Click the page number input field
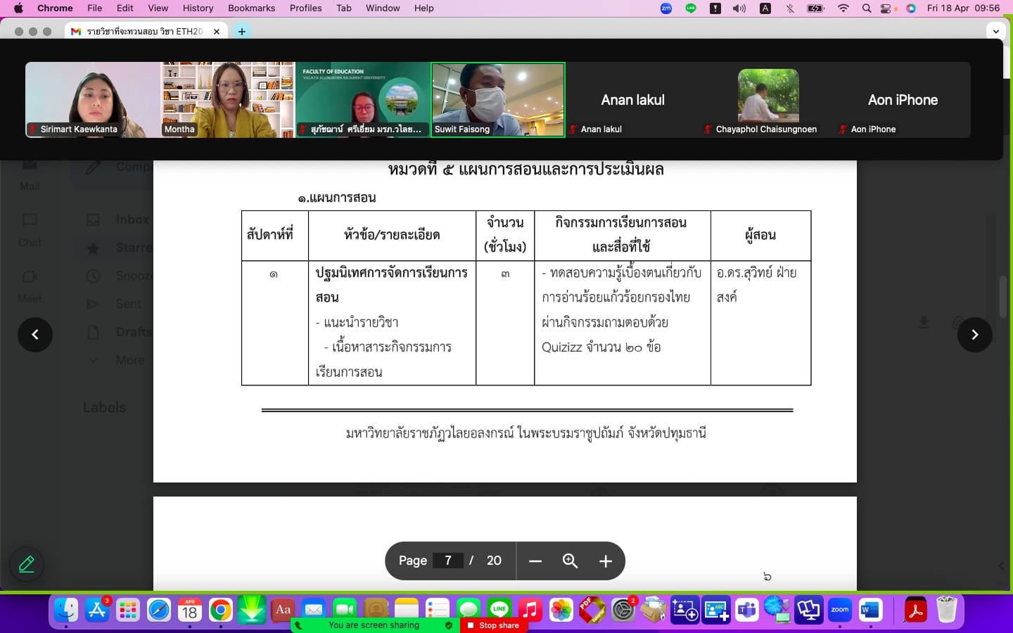This screenshot has height=633, width=1013. tap(447, 561)
